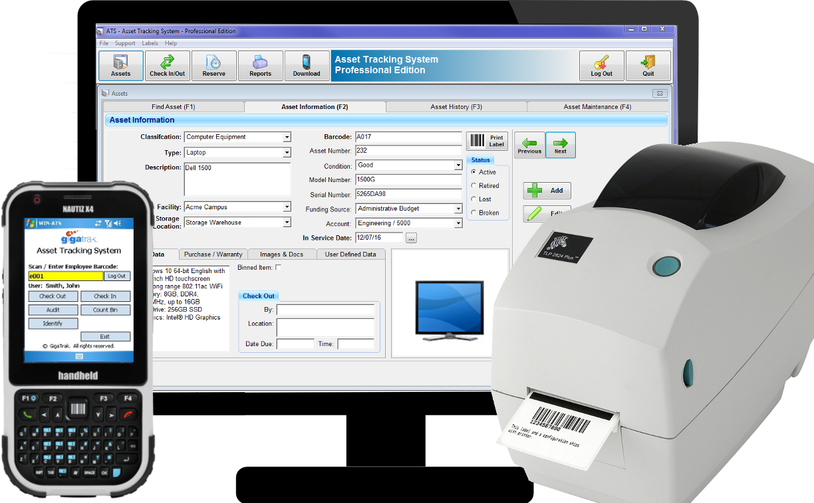Screen dimensions: 814x503
Task: Click the Barcode field containing A017
Action: point(408,138)
